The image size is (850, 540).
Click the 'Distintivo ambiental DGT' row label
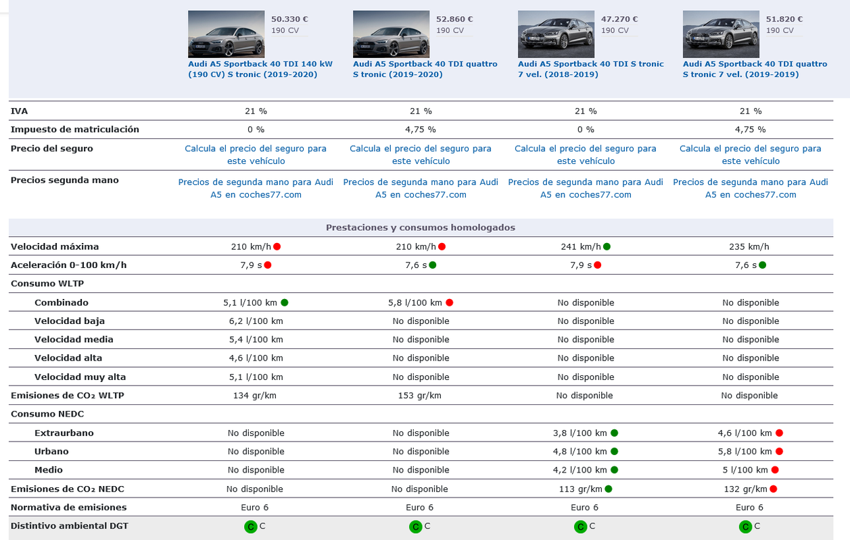coord(70,525)
